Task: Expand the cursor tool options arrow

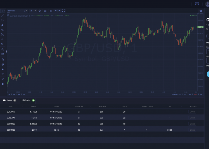Action: tap(4, 11)
